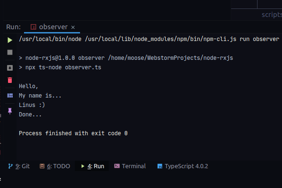282x188 pixels.
Task: Click the scroll to end download-arrow icon
Action: point(10,68)
